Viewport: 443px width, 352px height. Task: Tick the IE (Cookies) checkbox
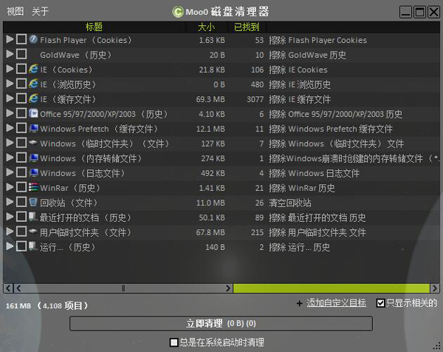click(x=21, y=69)
